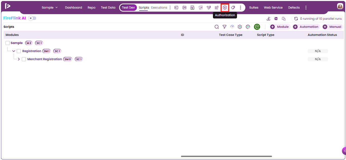
Task: Click N/A status in Registration row
Action: 318,51
